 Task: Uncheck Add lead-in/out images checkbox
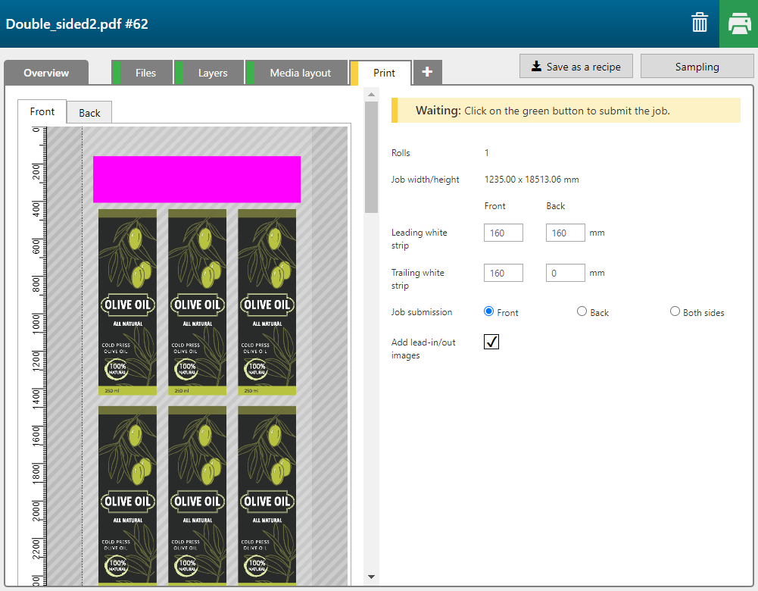point(491,342)
